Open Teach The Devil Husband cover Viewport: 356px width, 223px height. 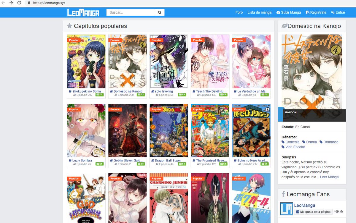pos(210,61)
